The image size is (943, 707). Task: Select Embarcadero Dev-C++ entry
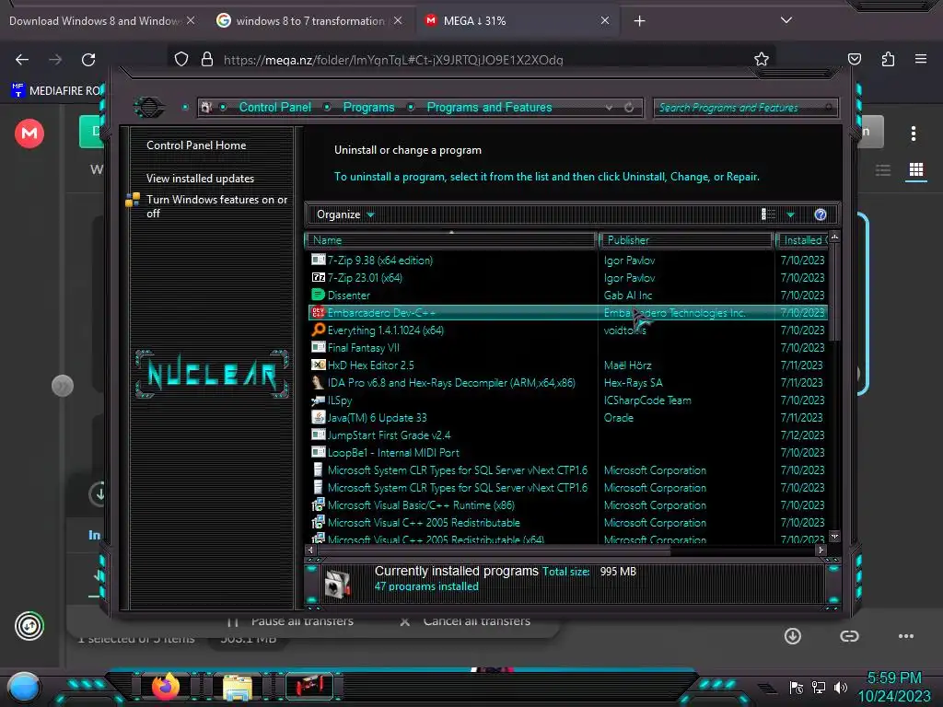pyautogui.click(x=567, y=313)
